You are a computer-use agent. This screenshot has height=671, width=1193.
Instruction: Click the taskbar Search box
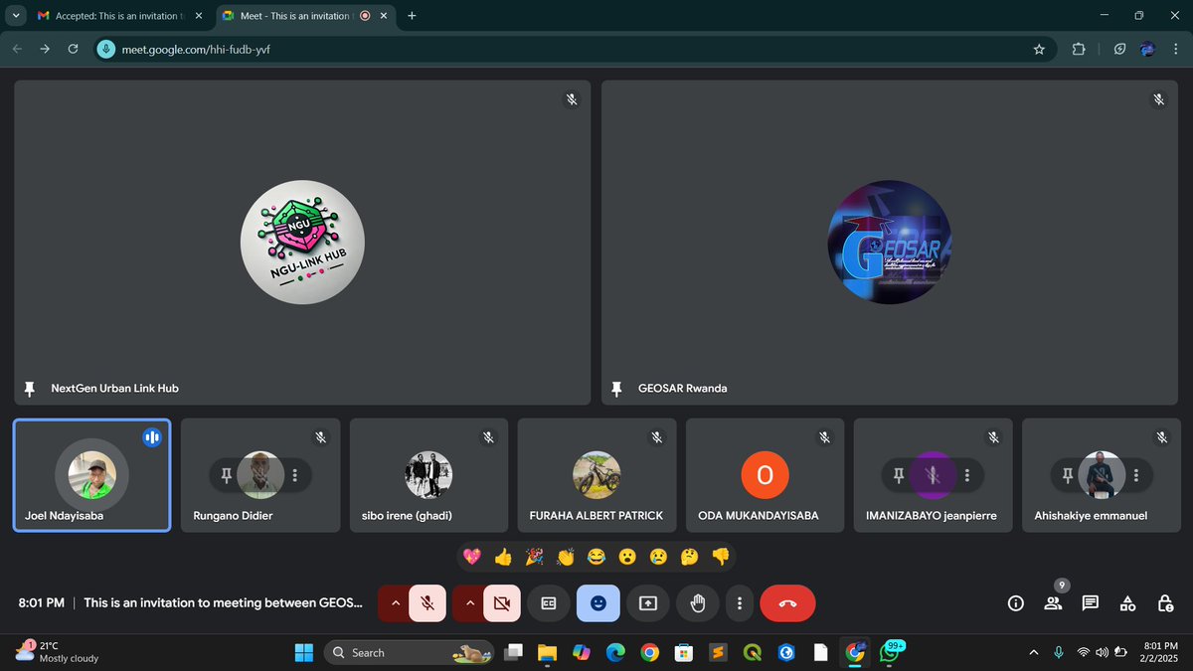(x=411, y=652)
